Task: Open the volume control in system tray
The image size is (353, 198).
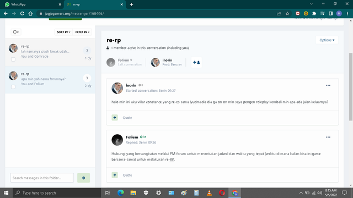Action: 320,193
